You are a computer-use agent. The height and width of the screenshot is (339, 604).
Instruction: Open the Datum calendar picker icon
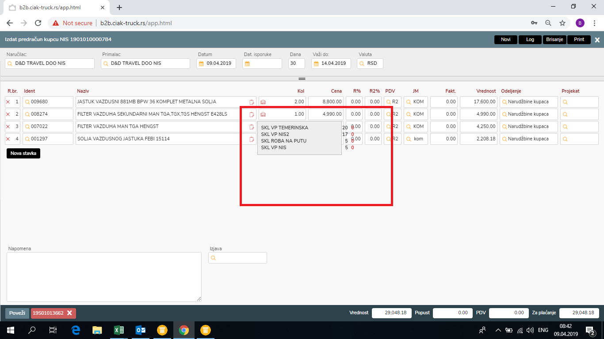(x=202, y=64)
